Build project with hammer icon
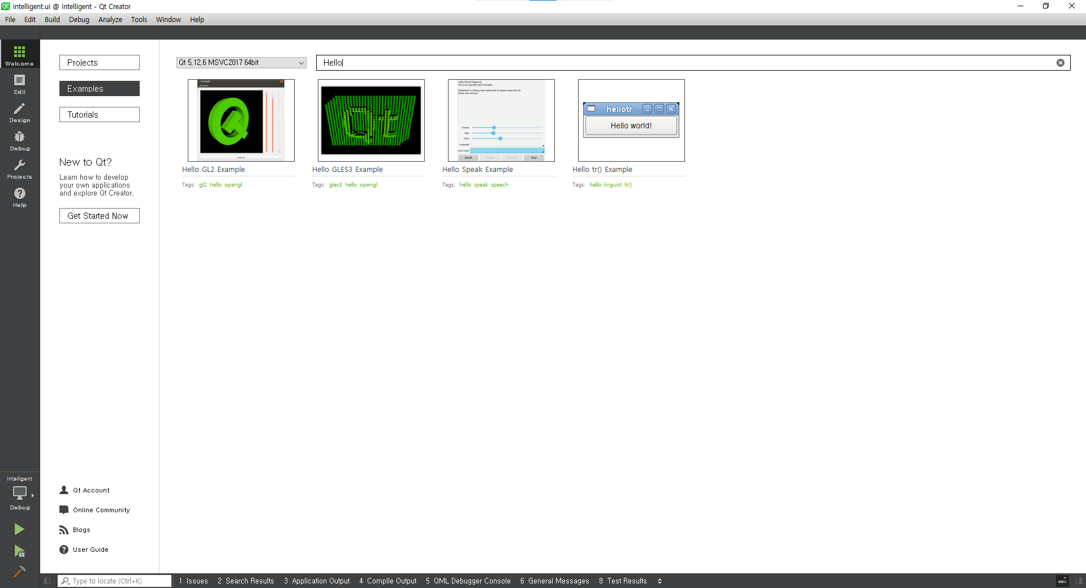The width and height of the screenshot is (1086, 588). click(x=19, y=572)
